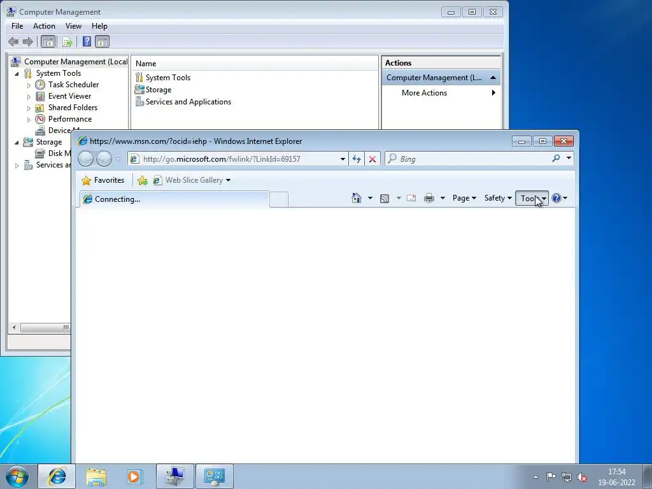Screen dimensions: 652x489
Task: Expand Task Scheduler tree node
Action: click(29, 85)
